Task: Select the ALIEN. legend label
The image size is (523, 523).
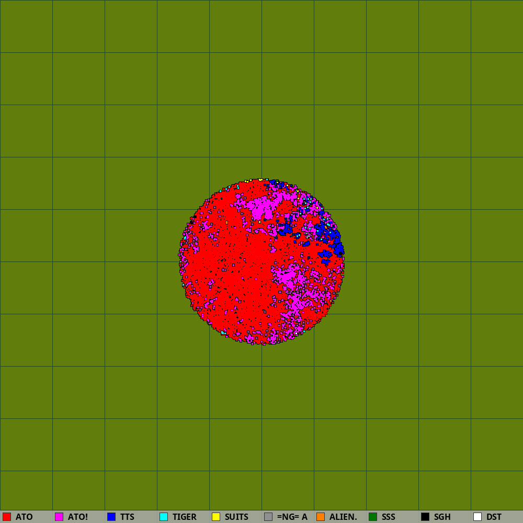Action: pyautogui.click(x=343, y=517)
